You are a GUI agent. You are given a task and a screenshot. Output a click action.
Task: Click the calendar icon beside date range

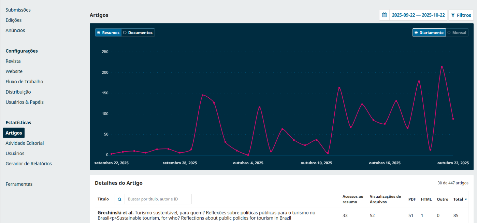pos(384,15)
